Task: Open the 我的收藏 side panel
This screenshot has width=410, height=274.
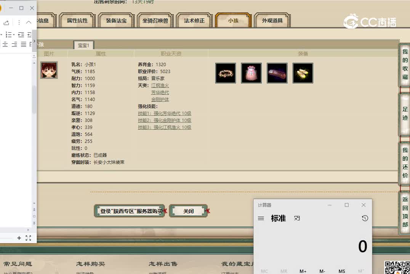Action: 405,65
